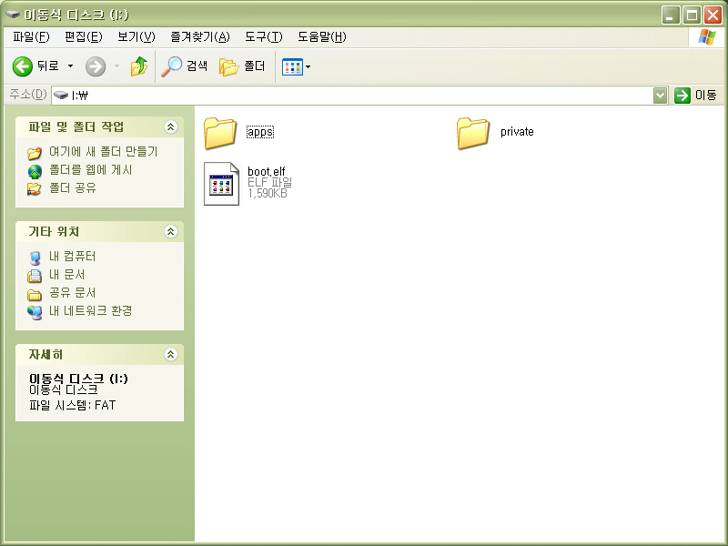Open the view mode icon menu
Screen dimensions: 728x546
[292, 66]
